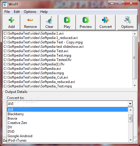Select file Softpedia_reduced.avi
The image size is (140, 146).
click(68, 82)
